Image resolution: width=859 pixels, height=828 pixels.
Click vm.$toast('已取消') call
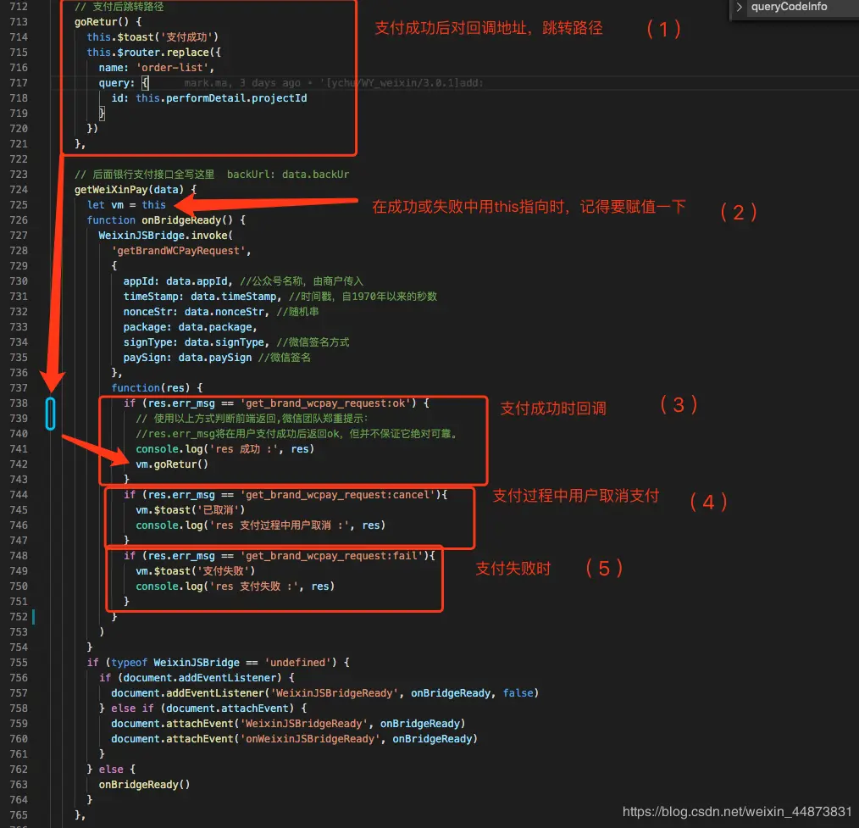190,510
